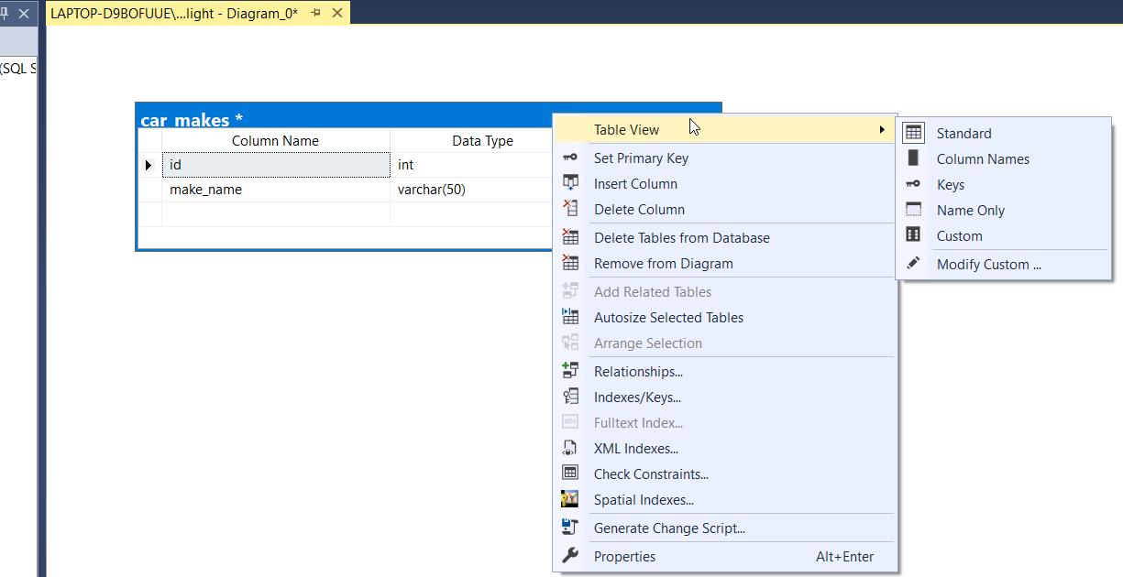Screen dimensions: 1123x577
Task: Expand the Table View submenu arrow
Action: click(882, 129)
